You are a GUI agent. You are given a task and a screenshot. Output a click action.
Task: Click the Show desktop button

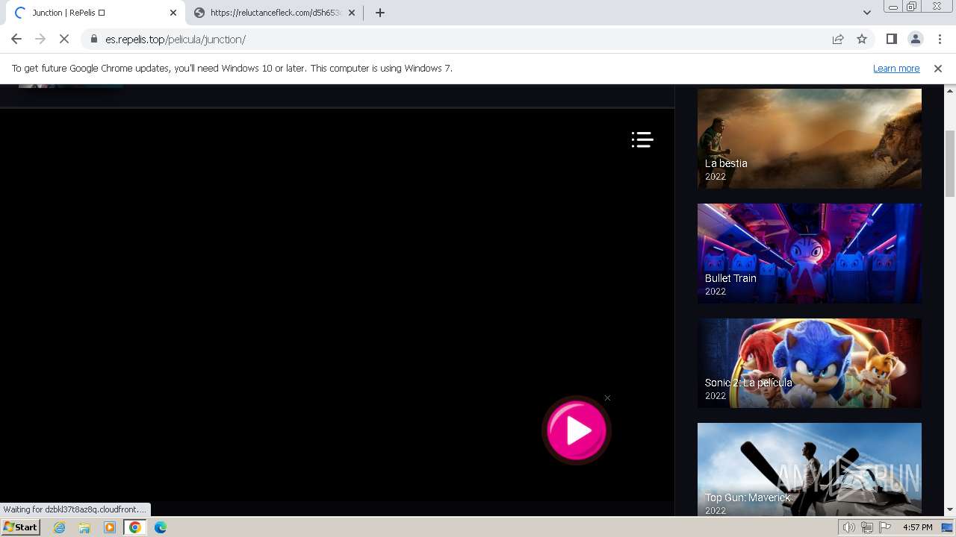(x=948, y=527)
